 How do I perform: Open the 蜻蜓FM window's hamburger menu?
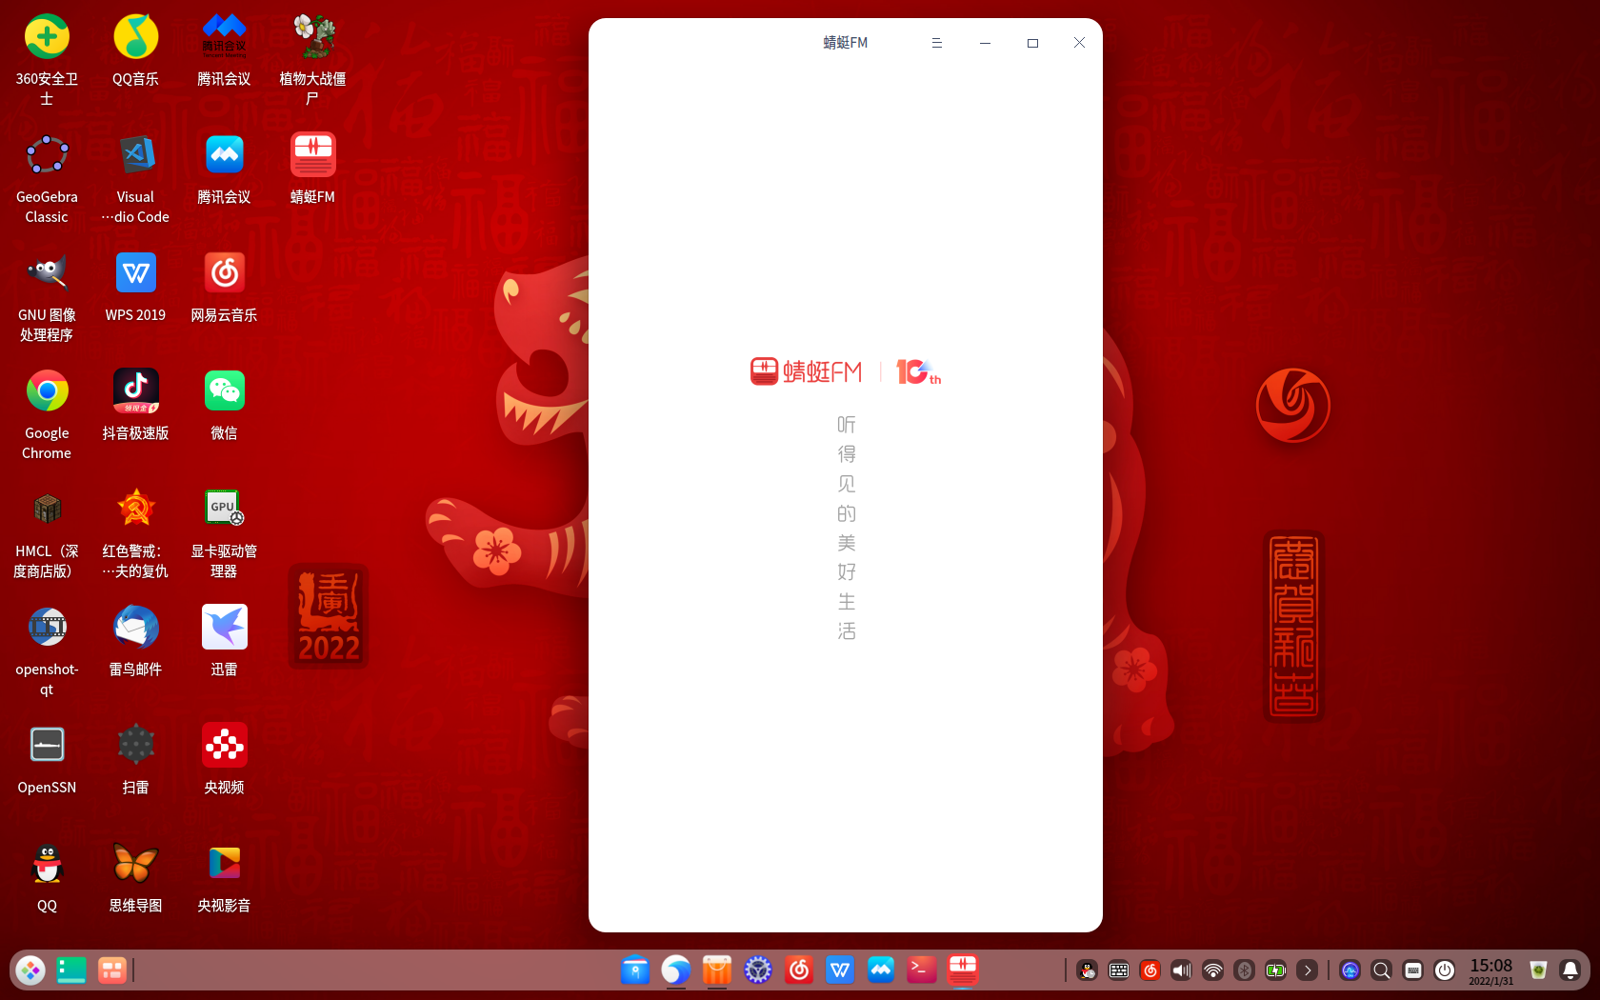937,43
